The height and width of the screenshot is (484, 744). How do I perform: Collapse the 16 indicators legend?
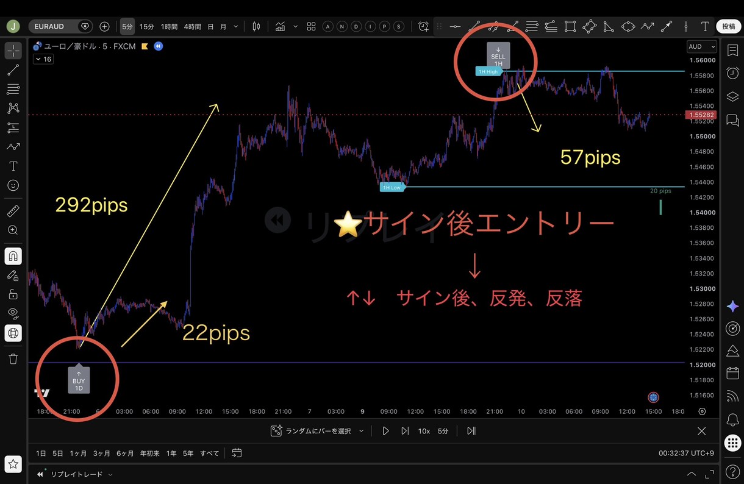[43, 59]
